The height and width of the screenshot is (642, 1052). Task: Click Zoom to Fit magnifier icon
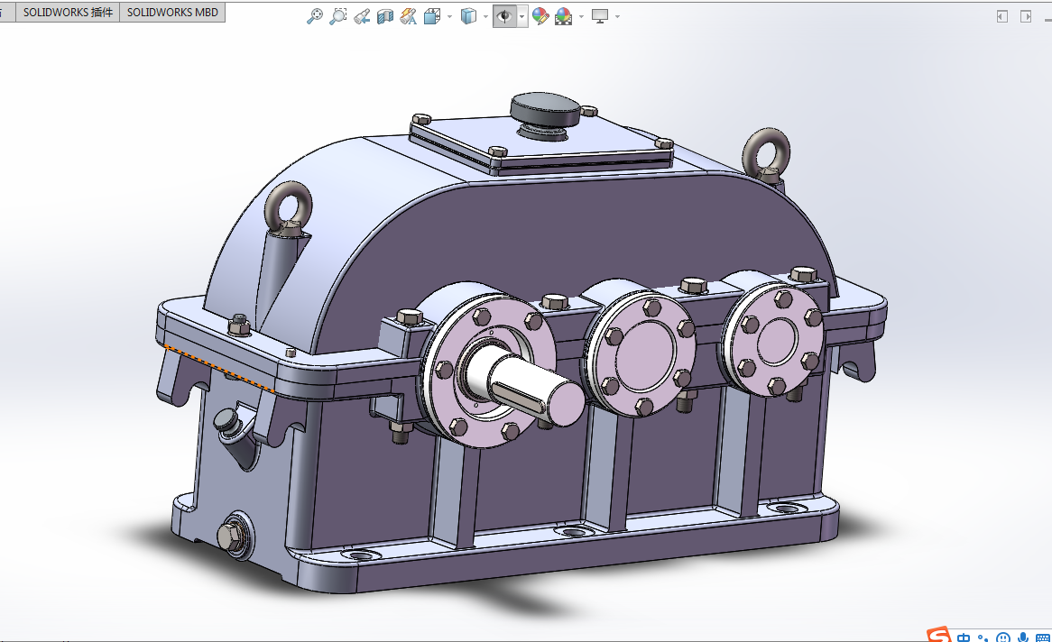pos(314,16)
